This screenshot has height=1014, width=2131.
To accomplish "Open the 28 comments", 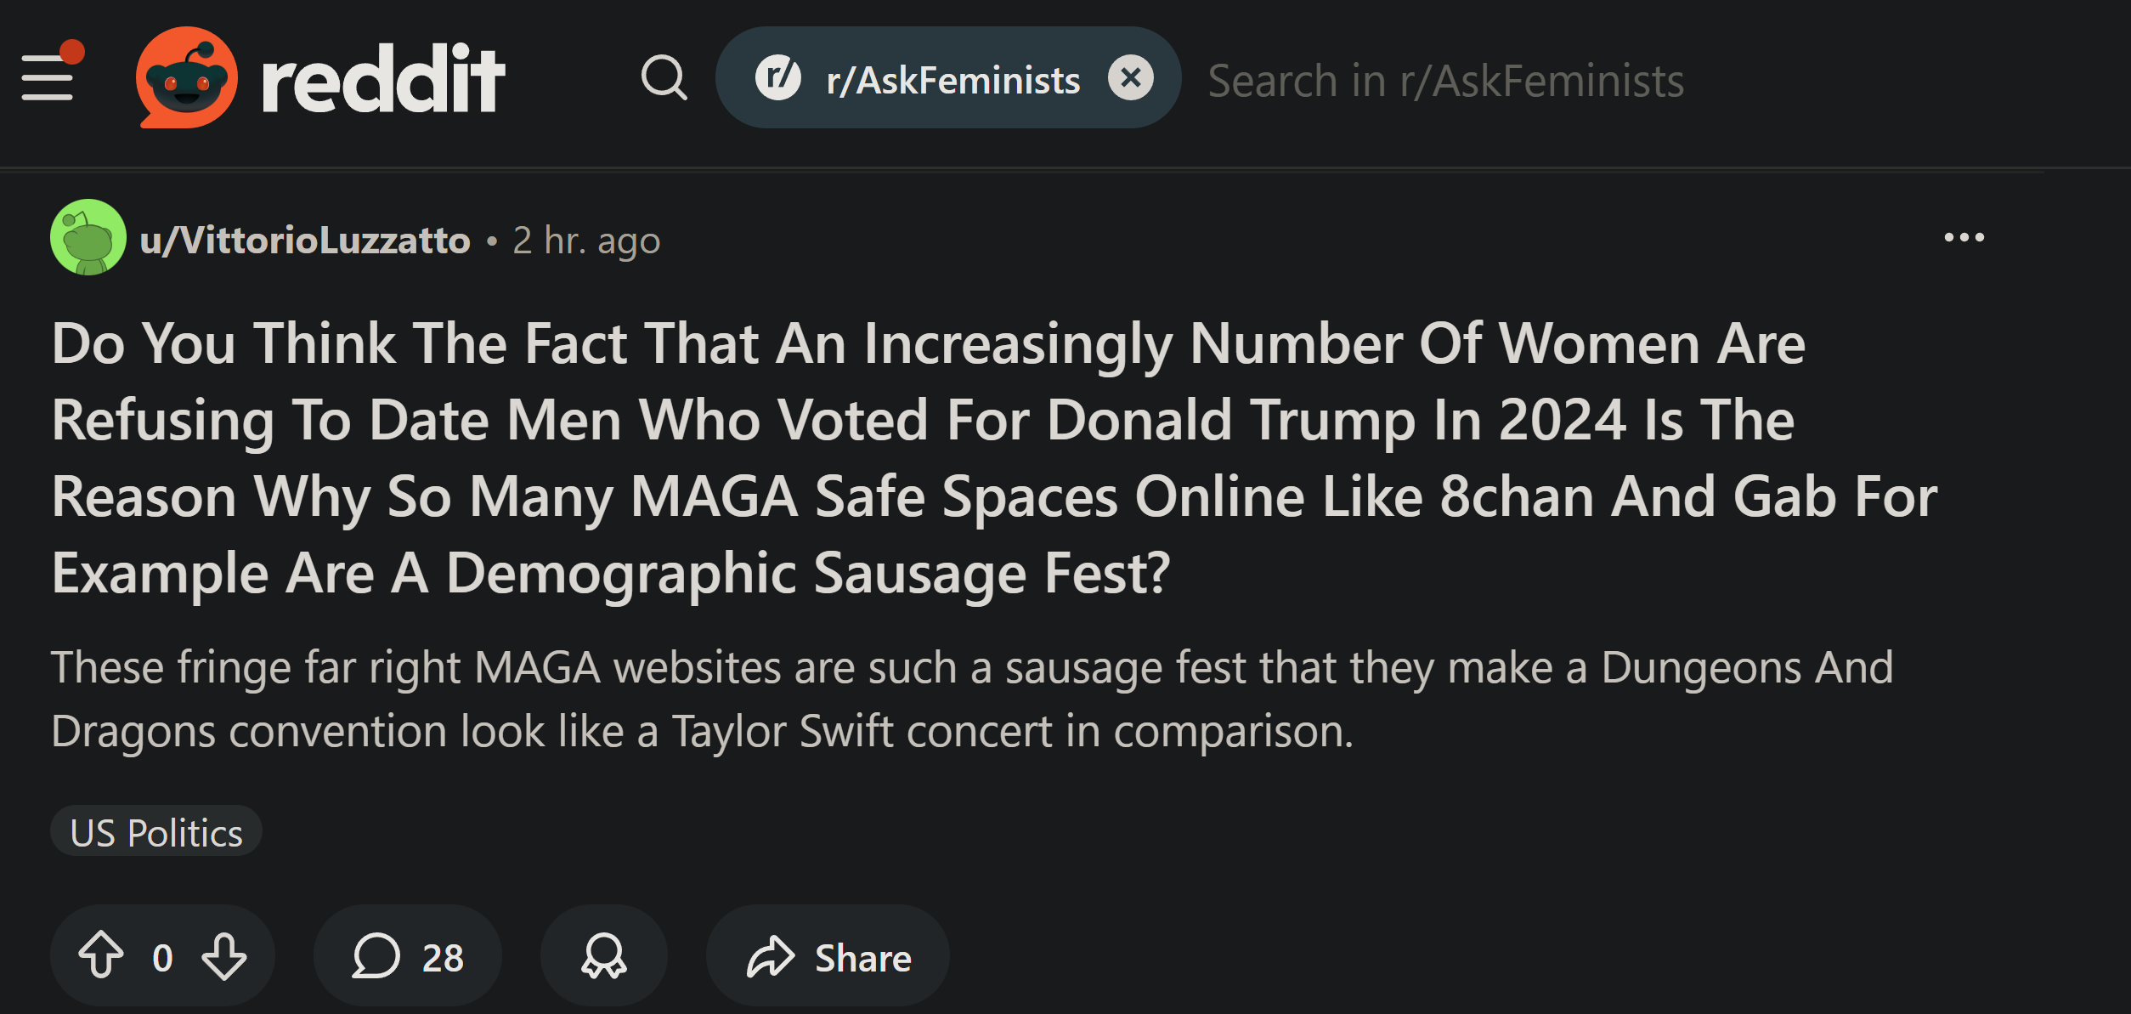I will [x=408, y=956].
